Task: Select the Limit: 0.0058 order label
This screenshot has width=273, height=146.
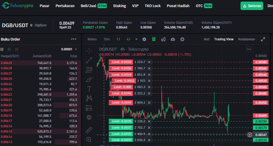Action: (x=121, y=62)
